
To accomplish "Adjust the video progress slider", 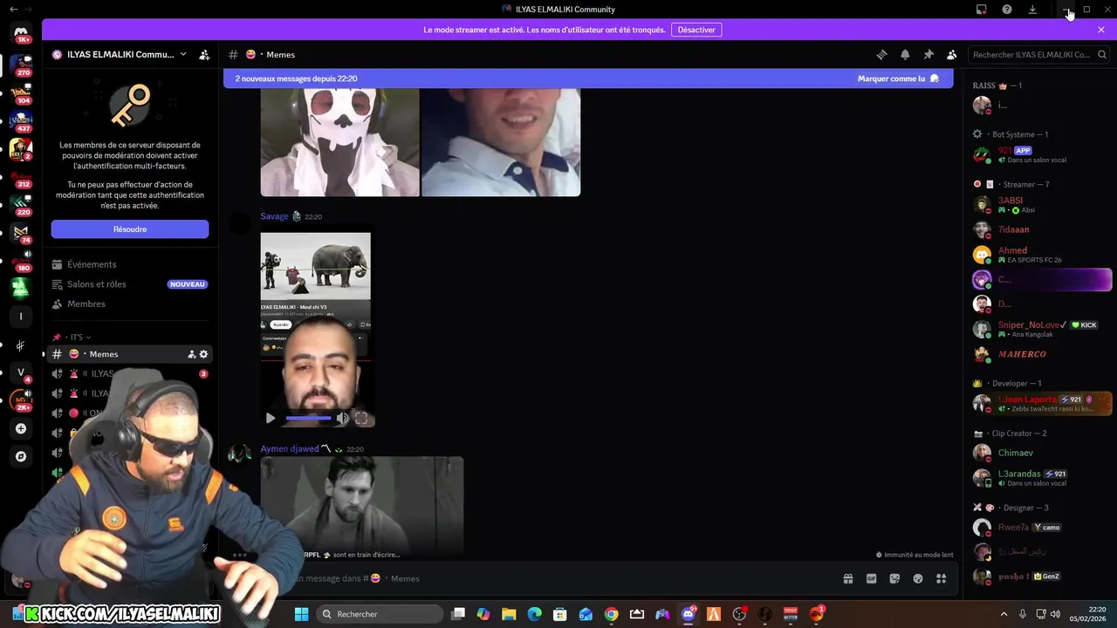I will (308, 419).
